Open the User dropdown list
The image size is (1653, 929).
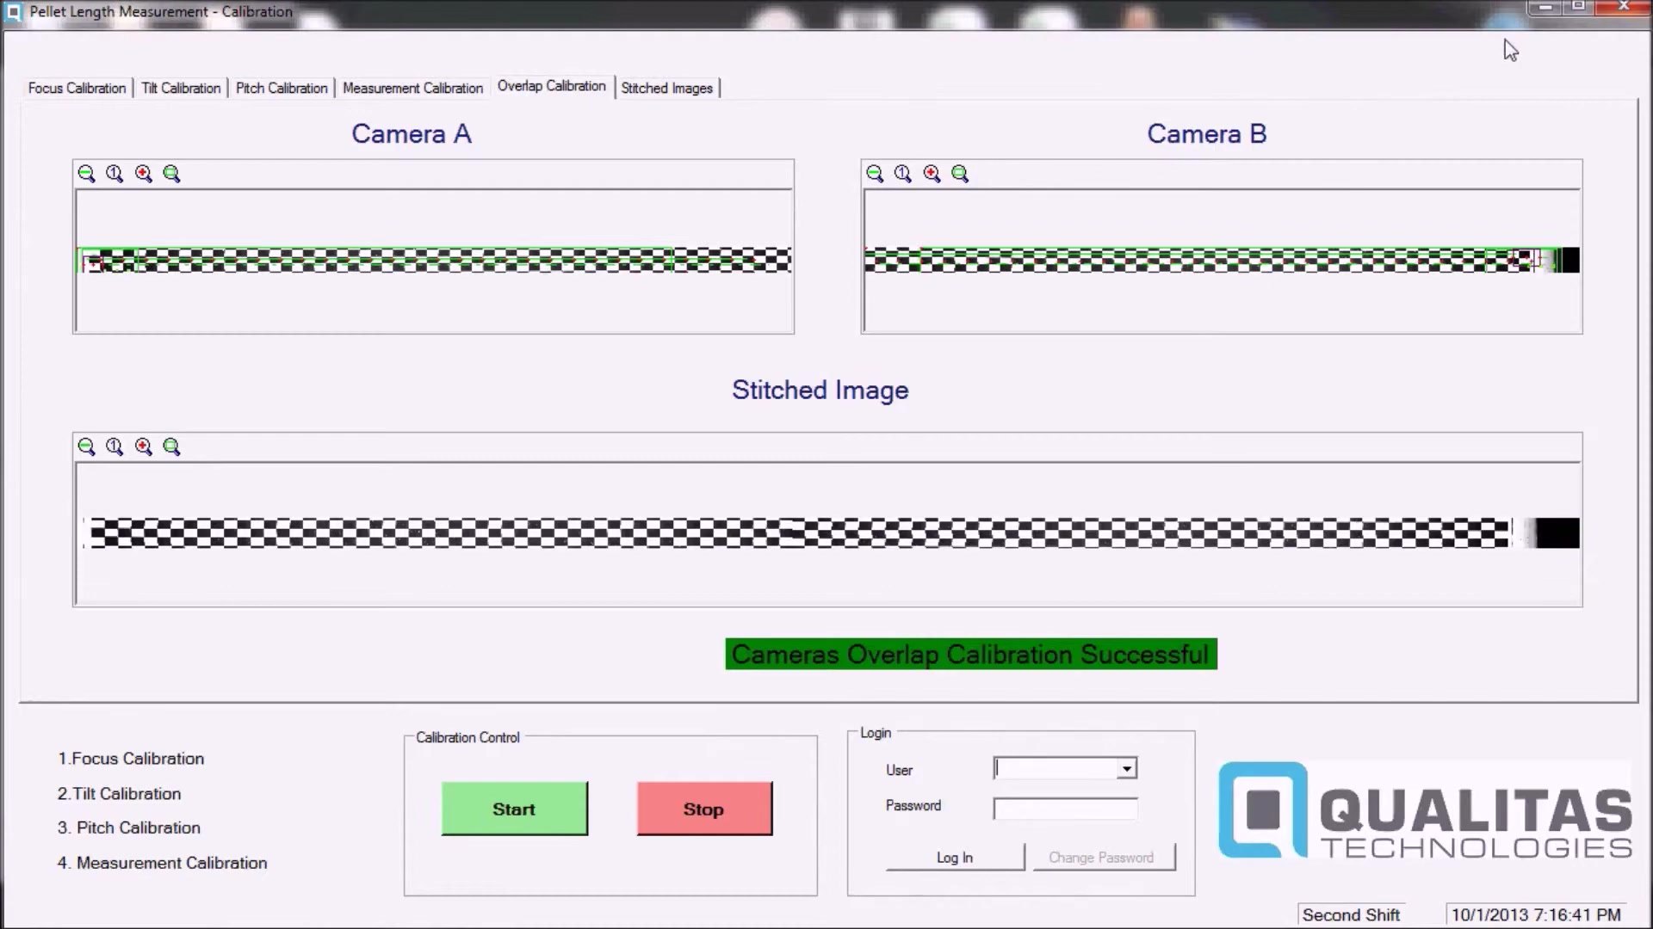[1126, 768]
